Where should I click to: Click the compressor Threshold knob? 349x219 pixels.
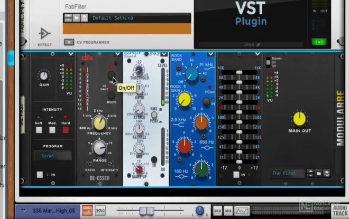pos(139,70)
